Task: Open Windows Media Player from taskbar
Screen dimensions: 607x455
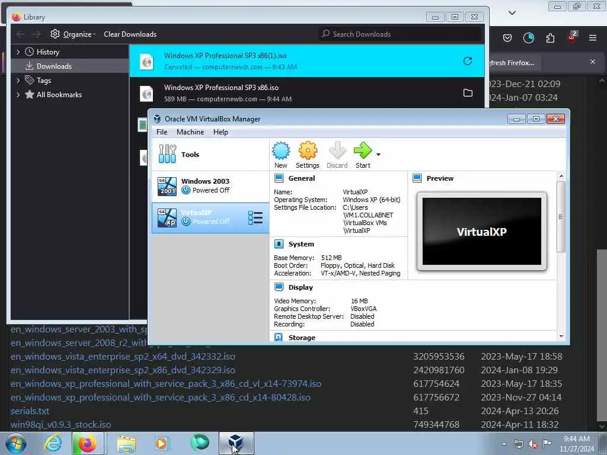Action: (161, 443)
